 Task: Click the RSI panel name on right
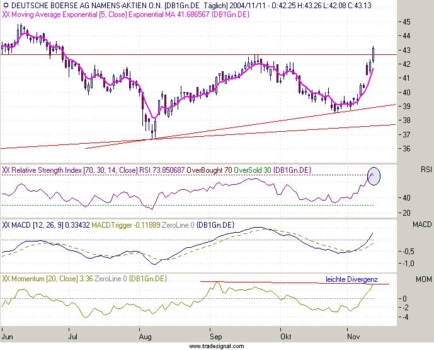(426, 169)
